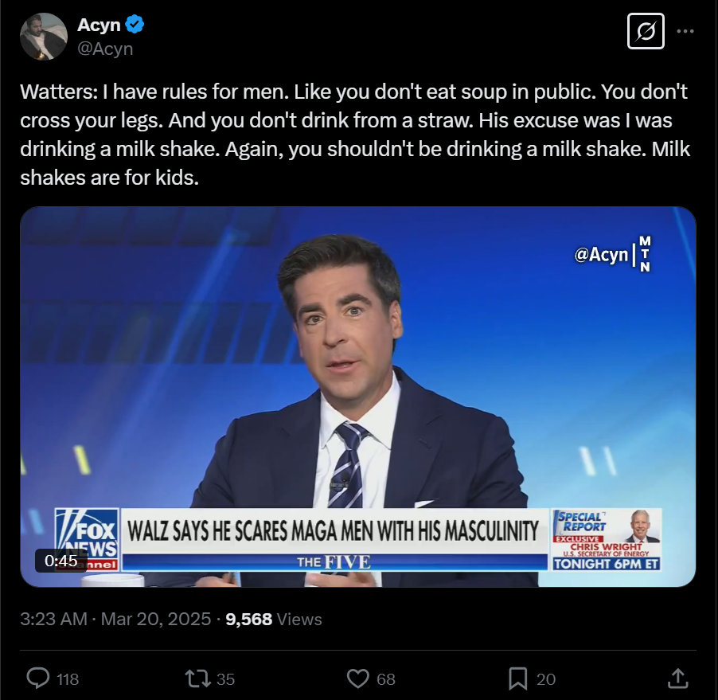
Task: Click the 0:45 video duration badge
Action: tap(61, 561)
